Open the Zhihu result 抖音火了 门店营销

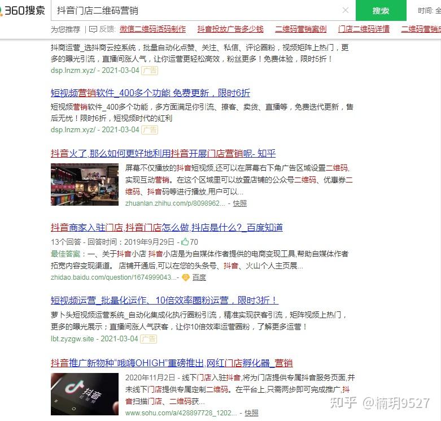tap(163, 153)
